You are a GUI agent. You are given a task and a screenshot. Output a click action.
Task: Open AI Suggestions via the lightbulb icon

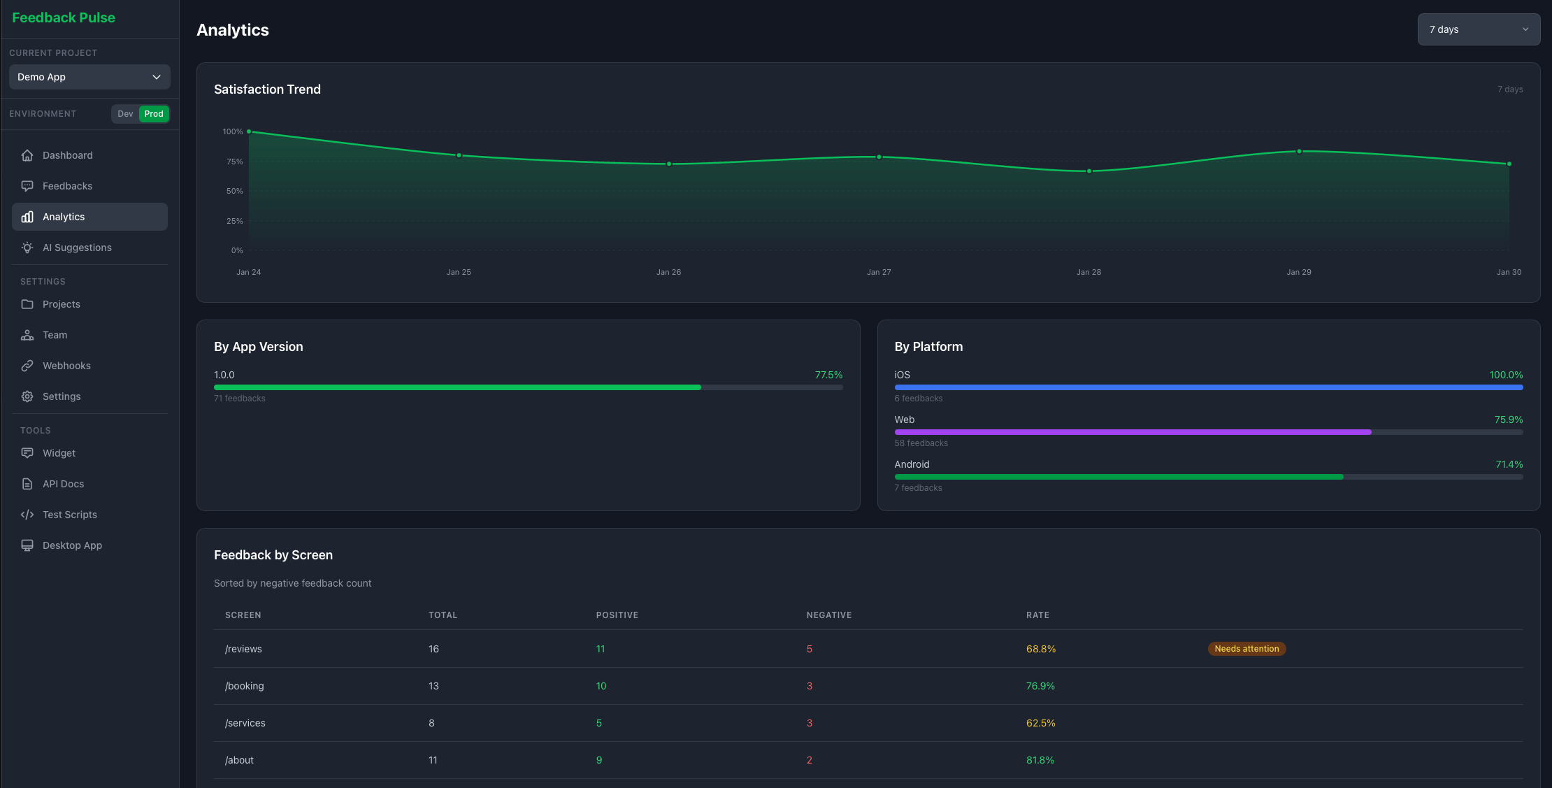point(27,247)
